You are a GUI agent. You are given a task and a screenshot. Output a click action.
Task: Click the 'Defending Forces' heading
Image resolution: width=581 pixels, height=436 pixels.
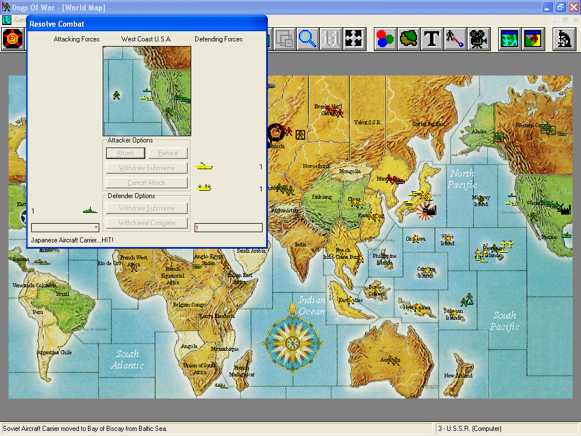tap(218, 39)
